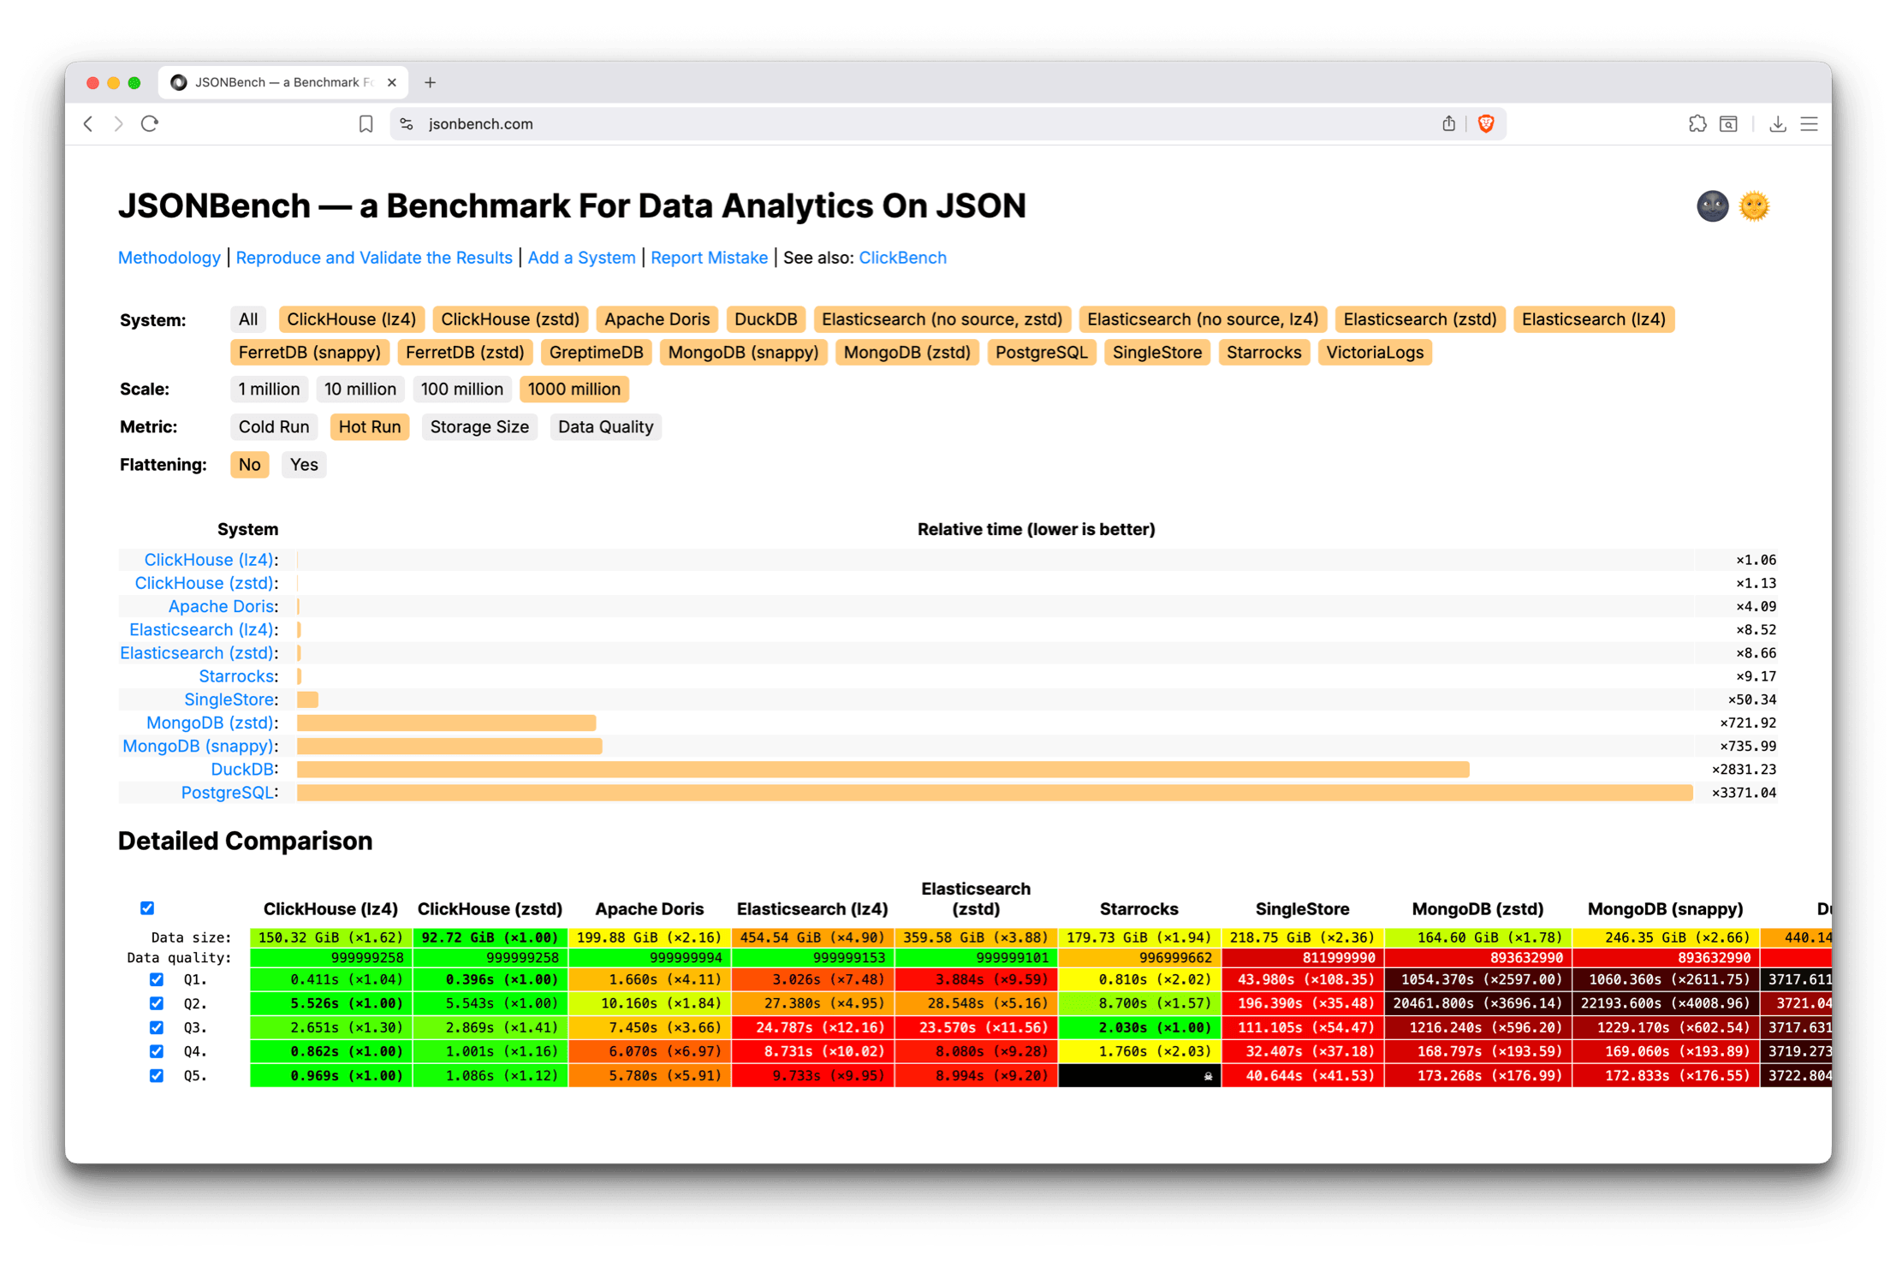This screenshot has height=1261, width=1902.
Task: Enable Flattening by selecting Yes
Action: click(x=303, y=464)
